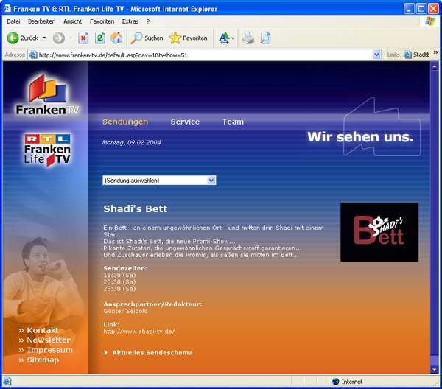Refresh the page with the green arrows icon
Screen dimensions: 442x389
click(99, 38)
